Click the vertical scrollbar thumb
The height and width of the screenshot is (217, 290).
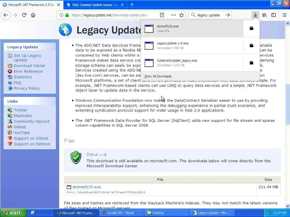(x=287, y=104)
